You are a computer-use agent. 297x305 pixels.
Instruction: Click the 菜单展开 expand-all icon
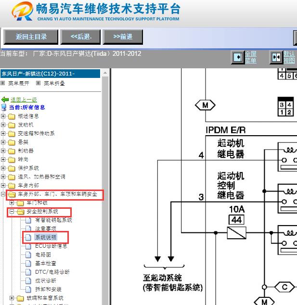click(2, 83)
